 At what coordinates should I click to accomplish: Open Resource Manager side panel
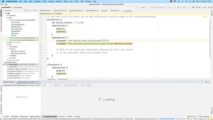click(1, 24)
